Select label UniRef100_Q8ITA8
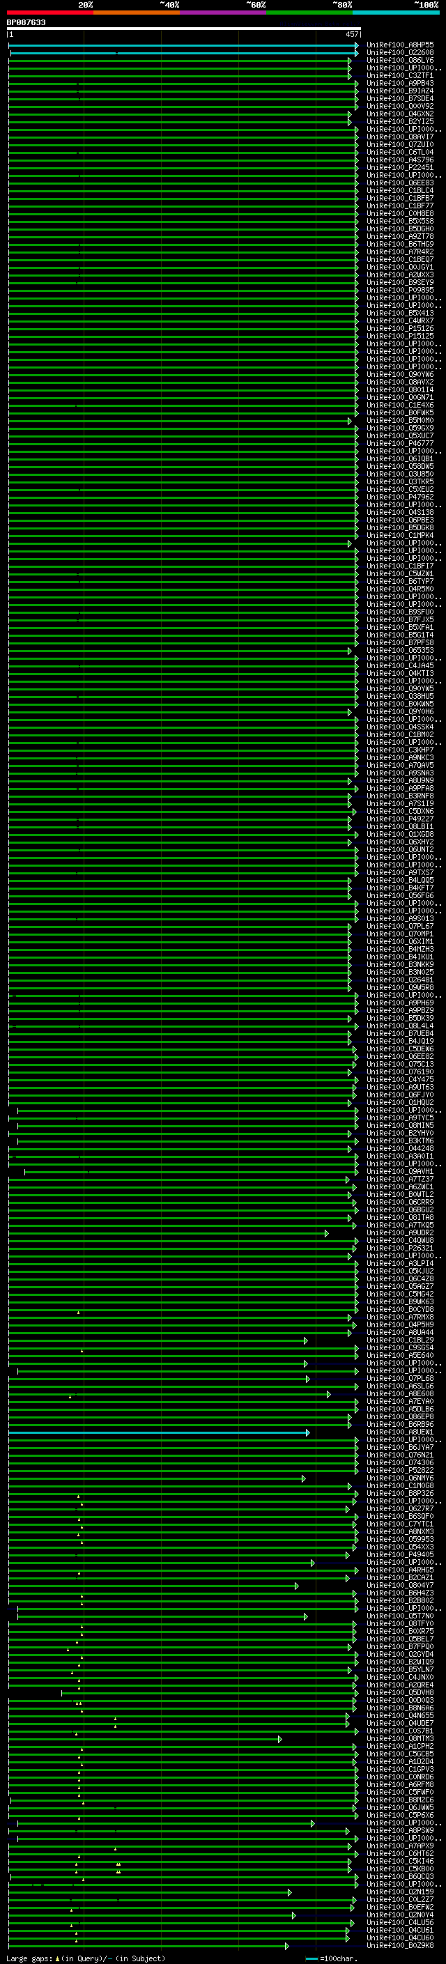446x1964 pixels. (x=400, y=1217)
